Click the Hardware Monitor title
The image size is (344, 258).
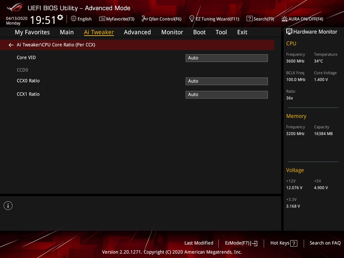(x=315, y=32)
